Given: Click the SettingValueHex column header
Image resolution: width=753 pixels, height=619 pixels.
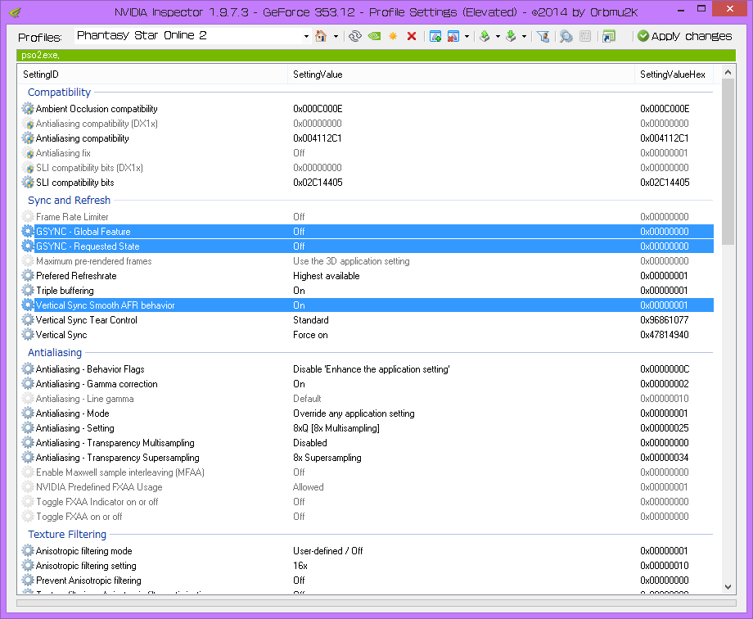Looking at the screenshot, I should pos(674,75).
